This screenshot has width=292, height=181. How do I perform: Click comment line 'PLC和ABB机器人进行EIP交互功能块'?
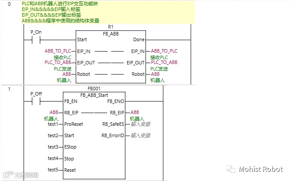click(60, 4)
